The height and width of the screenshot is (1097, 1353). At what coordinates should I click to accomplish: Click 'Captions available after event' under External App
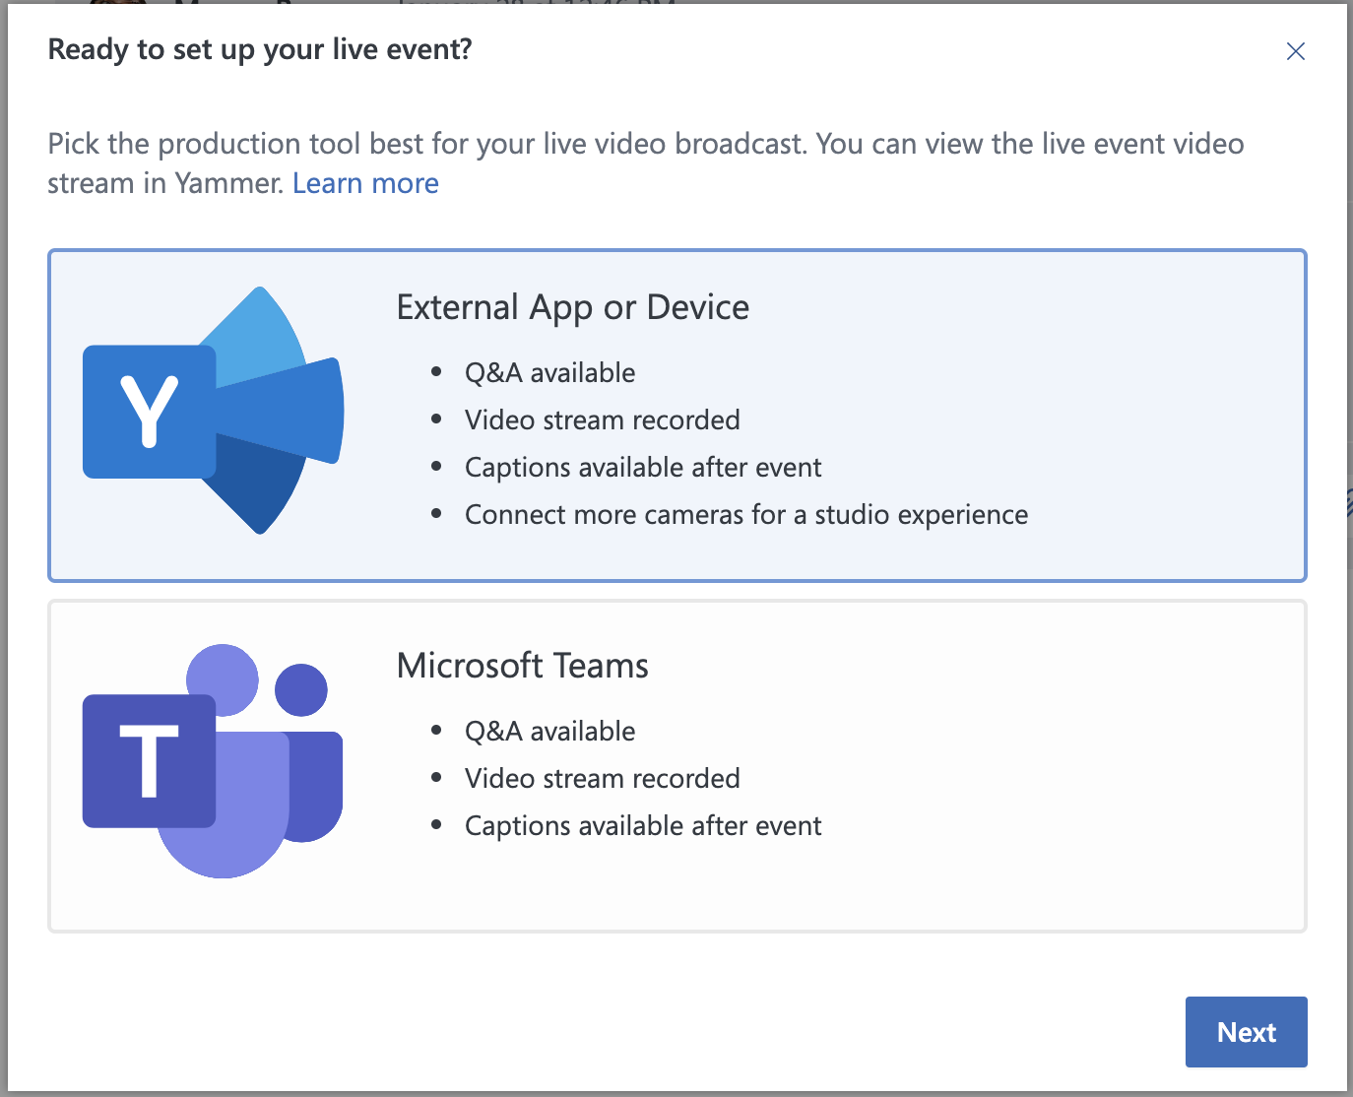pyautogui.click(x=643, y=468)
